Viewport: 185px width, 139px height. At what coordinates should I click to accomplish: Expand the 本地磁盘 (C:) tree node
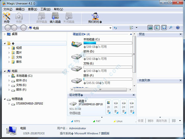click(9, 76)
